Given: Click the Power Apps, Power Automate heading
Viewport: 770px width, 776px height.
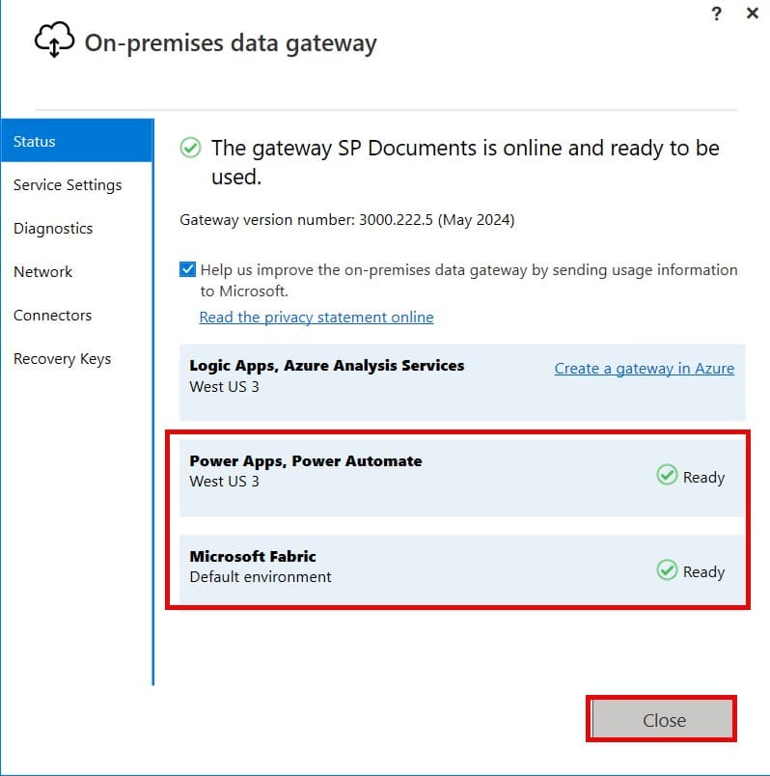Looking at the screenshot, I should click(x=306, y=461).
